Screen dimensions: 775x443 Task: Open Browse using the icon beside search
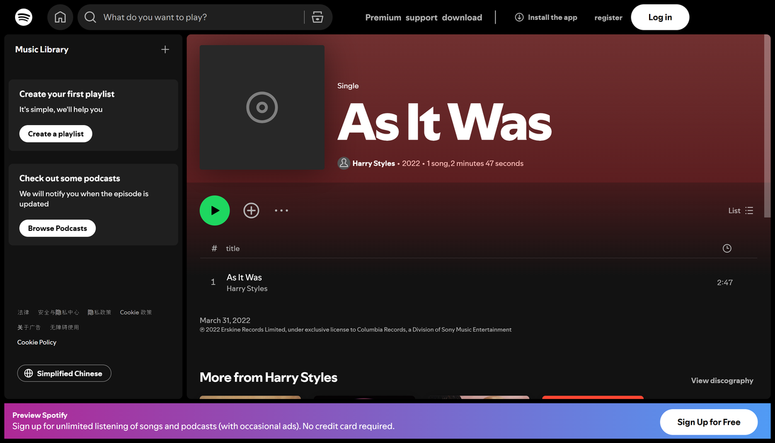point(318,18)
